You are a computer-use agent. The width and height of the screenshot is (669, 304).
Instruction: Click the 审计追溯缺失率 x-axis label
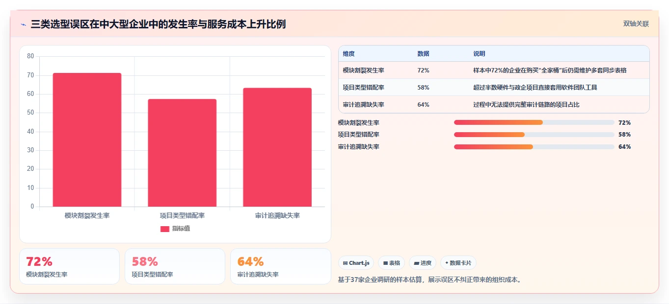coord(277,215)
